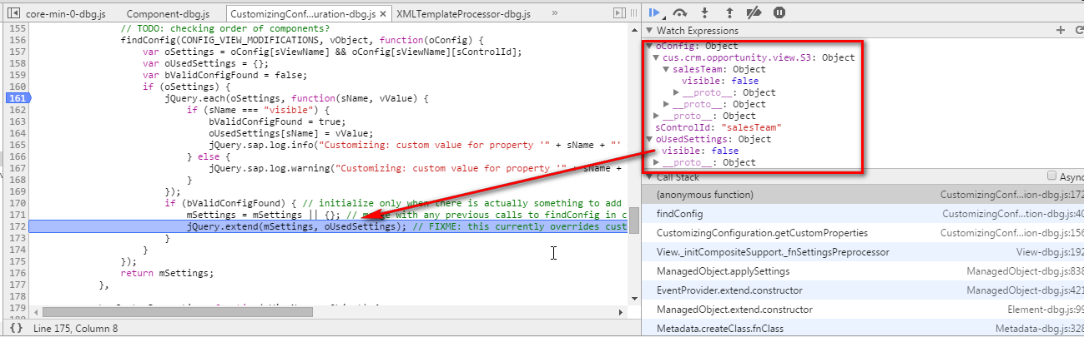Collapse the oConfig object

[650, 46]
